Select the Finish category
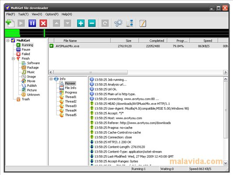The width and height of the screenshot is (233, 175). point(25,58)
